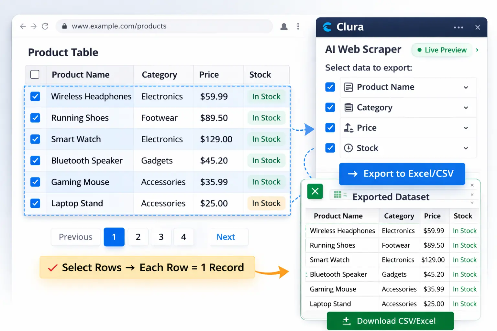The image size is (497, 331).
Task: Expand the Product Name field dropdown
Action: pos(466,87)
